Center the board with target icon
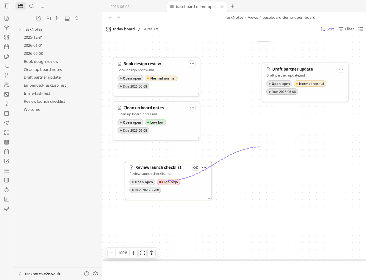The image size is (366, 280). [x=151, y=253]
